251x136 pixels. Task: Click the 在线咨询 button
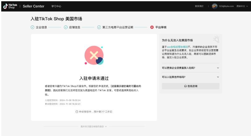tap(191, 86)
